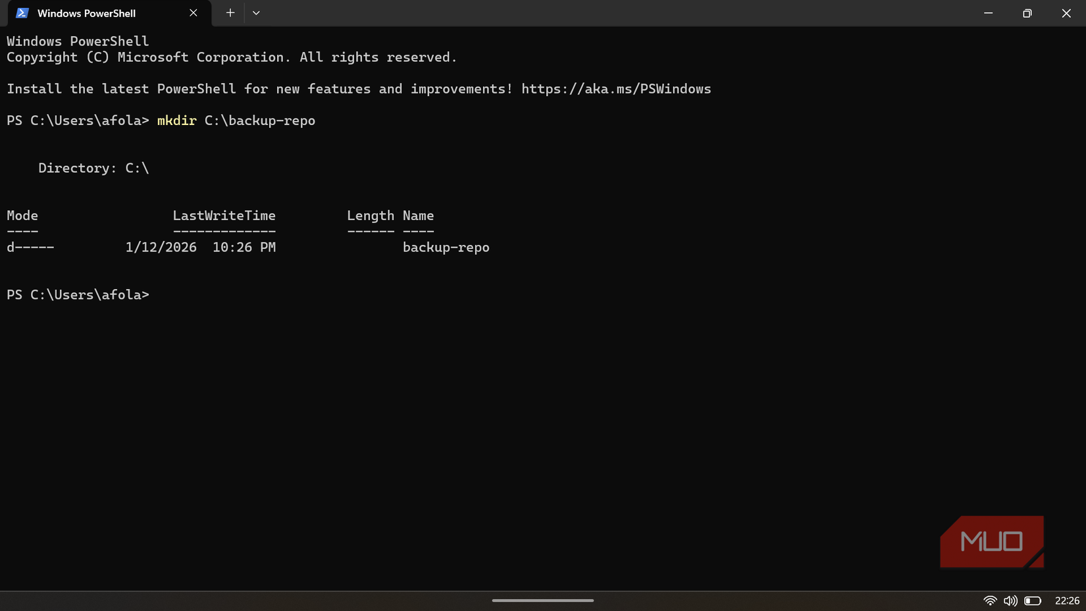
Task: Click the PowerShell icon on the tab
Action: pos(22,13)
